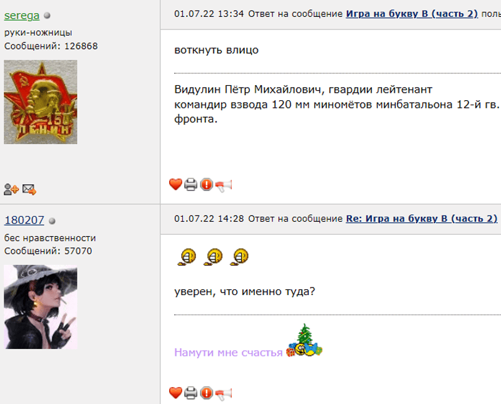The image size is (501, 404).
Task: Report 180207's post via red exclamation icon
Action: [x=207, y=393]
